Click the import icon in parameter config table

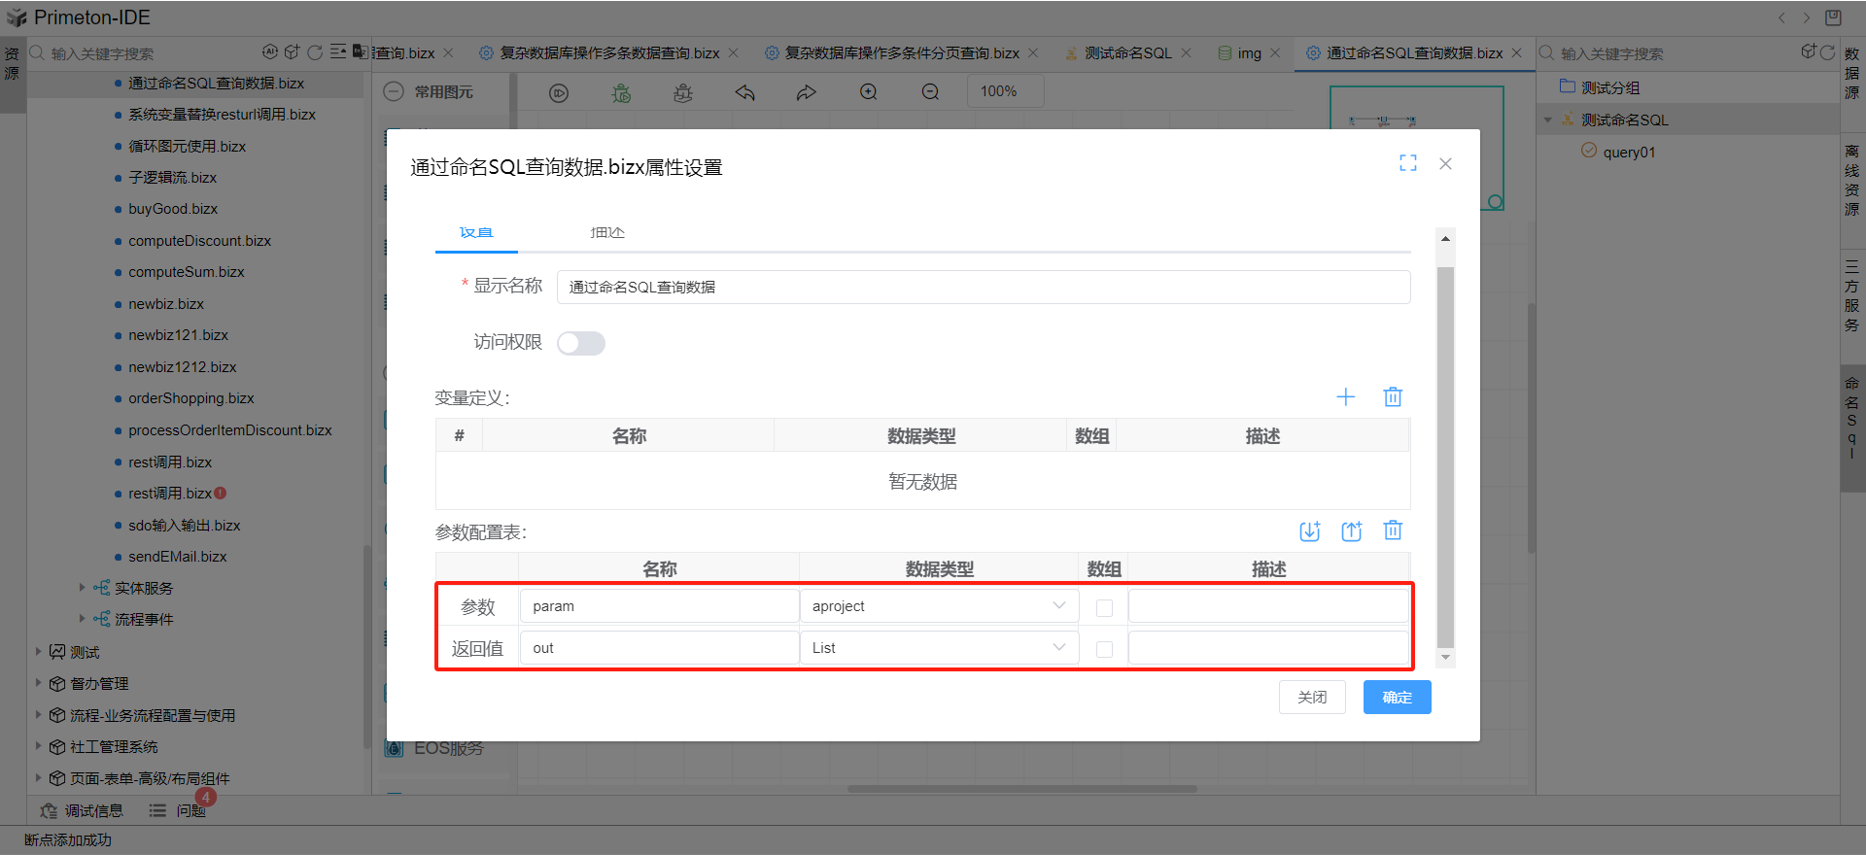click(x=1309, y=530)
